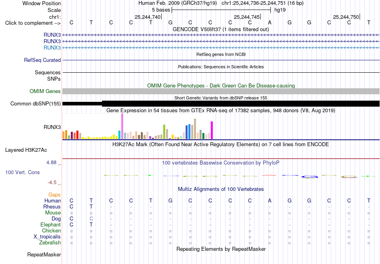The image size is (380, 264).
Task: Click the RepeatMasker track label
Action: [x=44, y=254]
